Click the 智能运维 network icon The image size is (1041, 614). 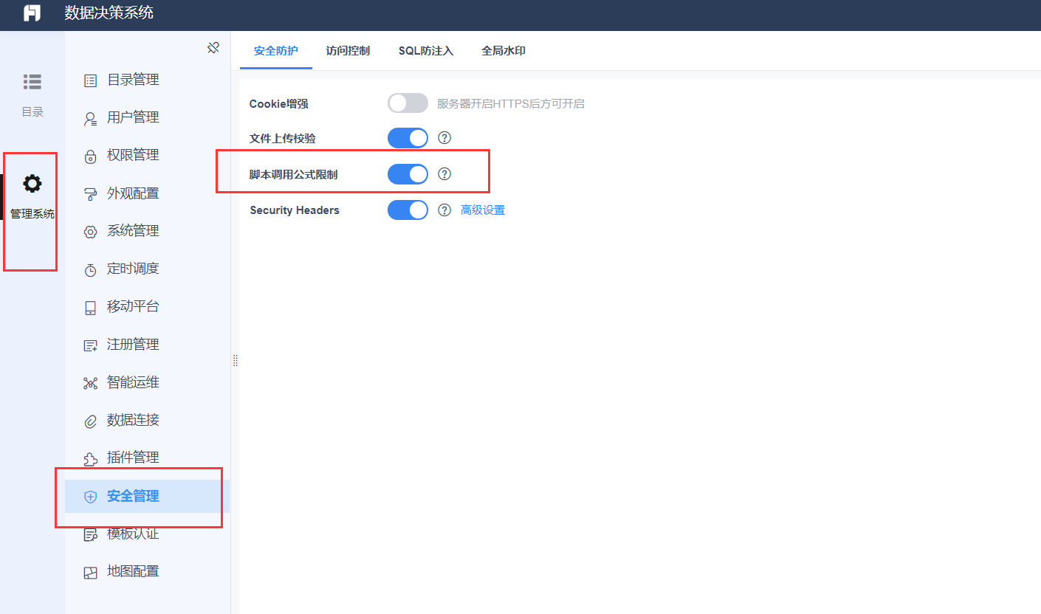coord(91,383)
